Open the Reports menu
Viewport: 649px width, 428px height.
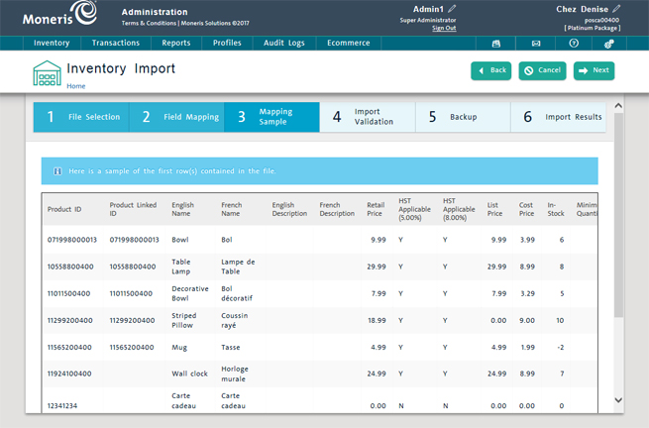pyautogui.click(x=176, y=44)
